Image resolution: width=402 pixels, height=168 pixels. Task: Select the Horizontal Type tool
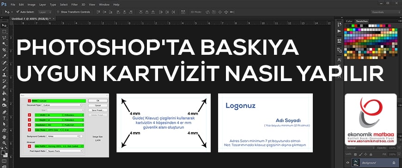pos(4,118)
